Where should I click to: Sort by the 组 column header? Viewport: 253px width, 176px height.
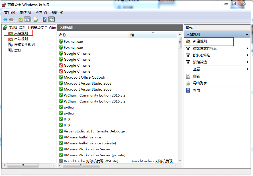click(x=153, y=35)
